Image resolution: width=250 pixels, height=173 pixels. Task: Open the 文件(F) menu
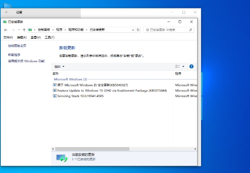[8, 38]
